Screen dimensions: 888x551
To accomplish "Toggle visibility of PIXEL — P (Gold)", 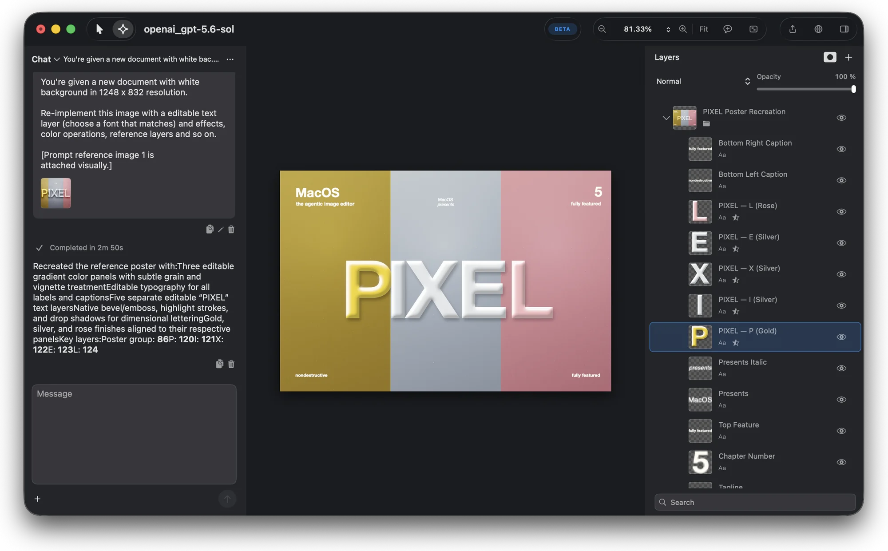I will point(841,337).
